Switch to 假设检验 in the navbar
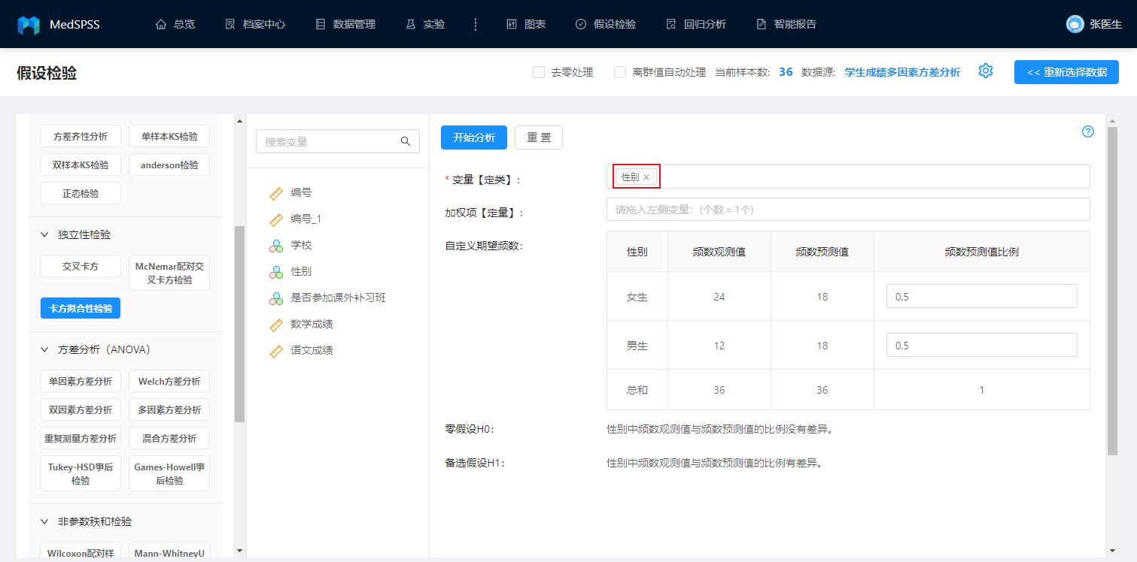 [x=604, y=23]
